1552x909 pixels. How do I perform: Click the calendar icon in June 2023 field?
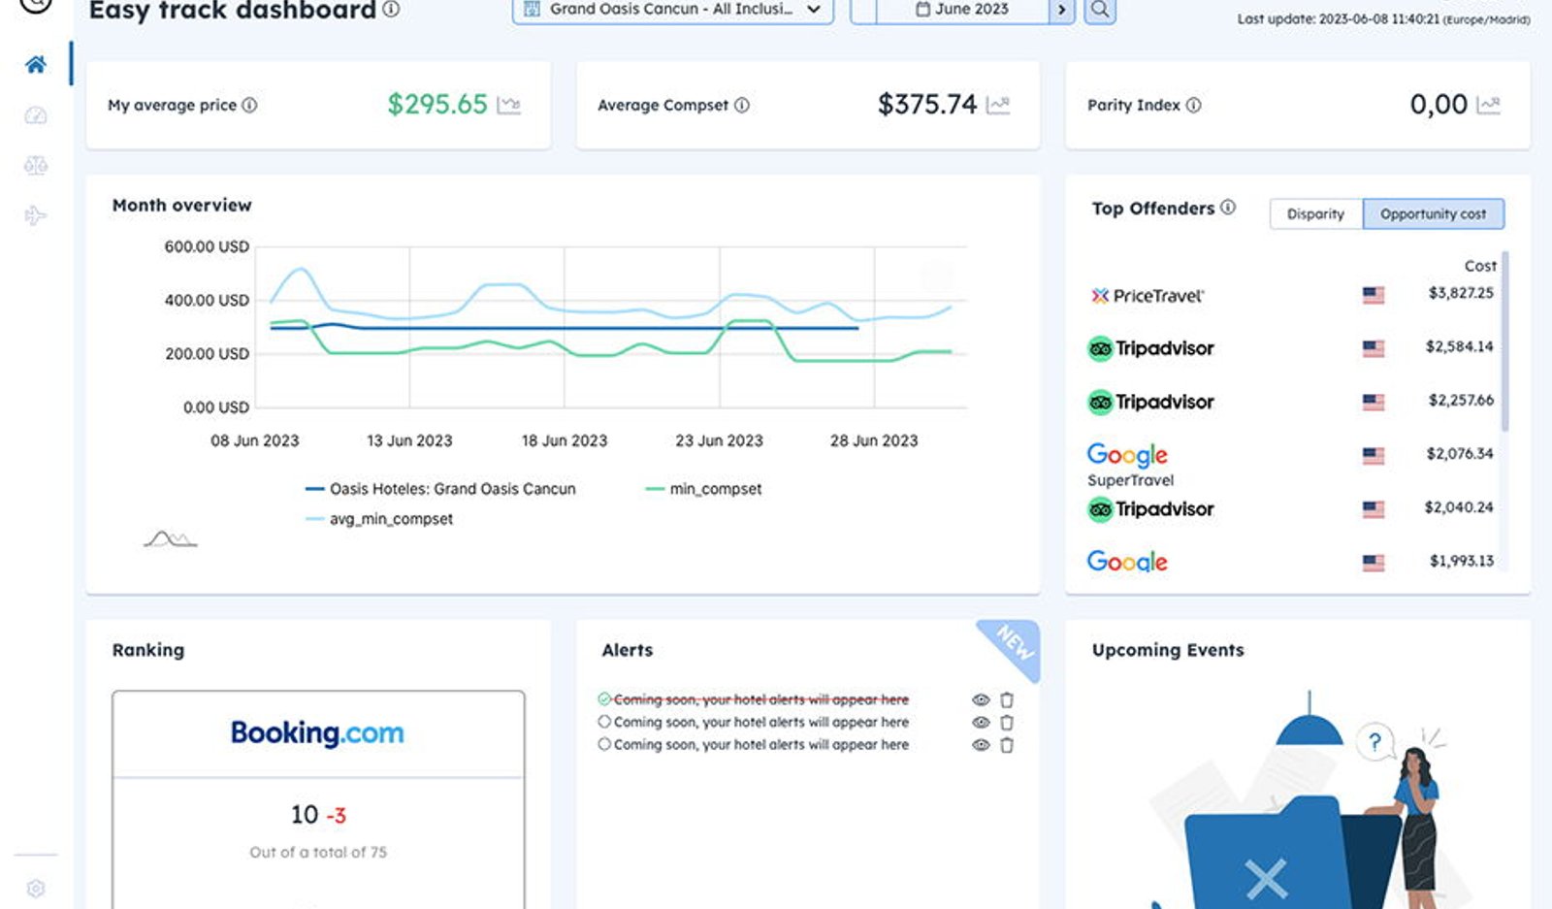pyautogui.click(x=922, y=9)
